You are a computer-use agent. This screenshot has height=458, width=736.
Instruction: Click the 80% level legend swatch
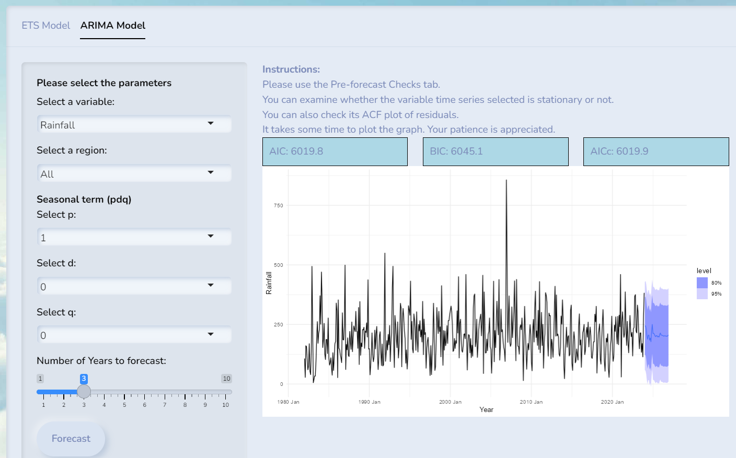(x=702, y=283)
